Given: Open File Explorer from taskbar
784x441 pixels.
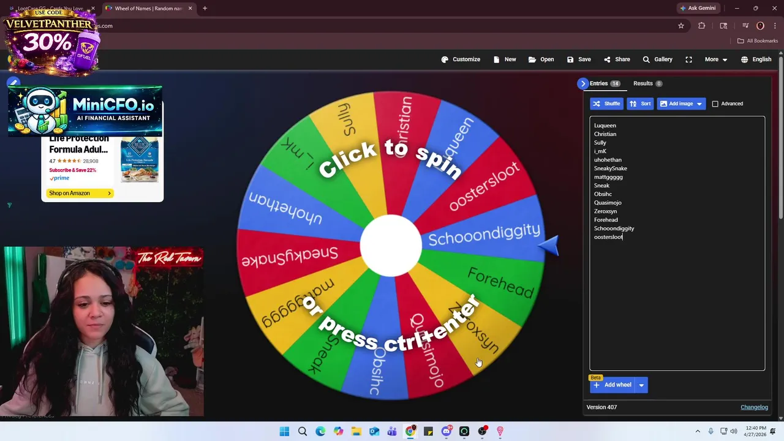Looking at the screenshot, I should click(356, 431).
